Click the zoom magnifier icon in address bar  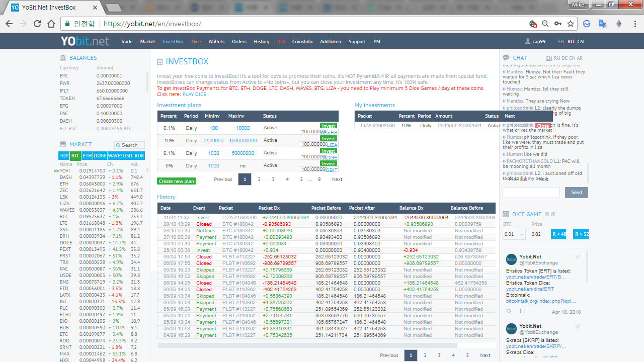point(545,24)
